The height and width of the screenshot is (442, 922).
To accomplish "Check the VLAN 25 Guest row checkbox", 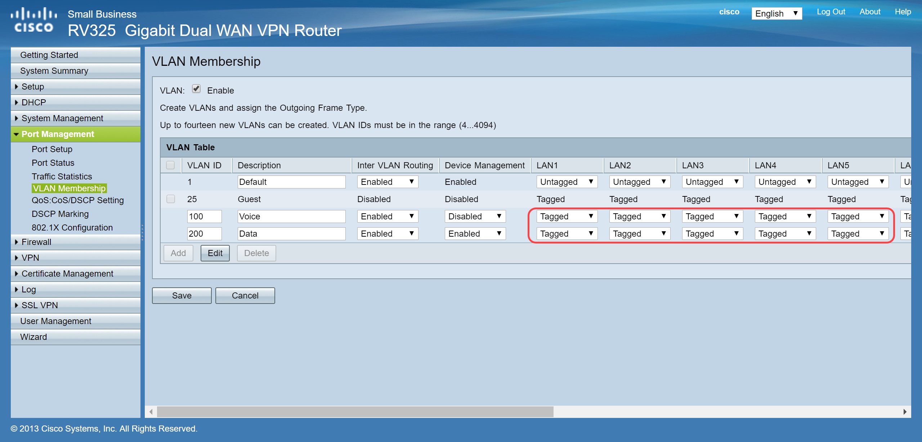I will (x=171, y=199).
